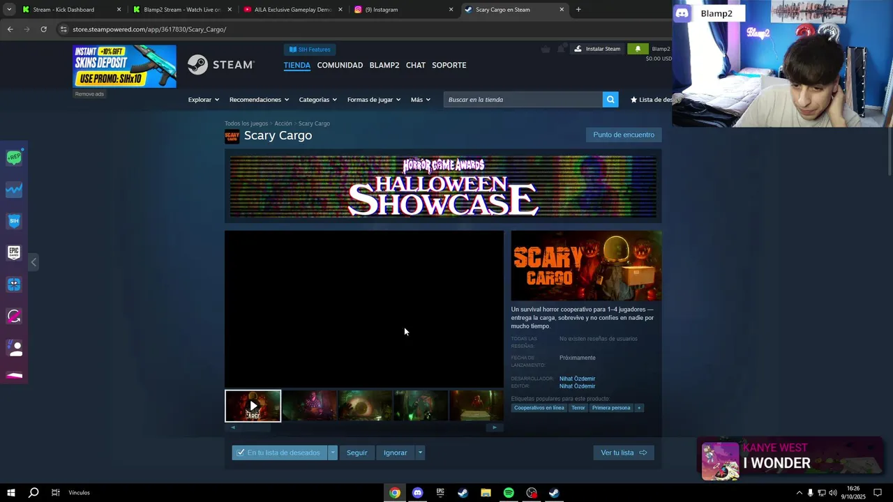Viewport: 893px width, 502px height.
Task: Open the SIH Features button
Action: click(310, 50)
